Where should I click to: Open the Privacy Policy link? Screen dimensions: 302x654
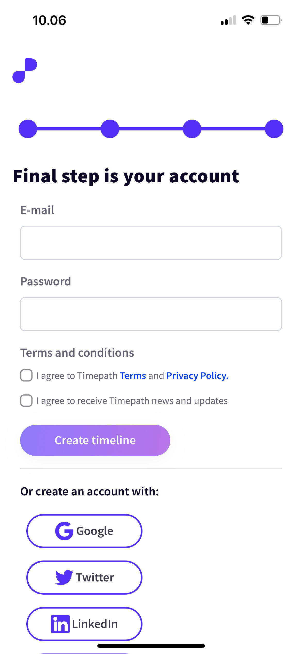(197, 376)
